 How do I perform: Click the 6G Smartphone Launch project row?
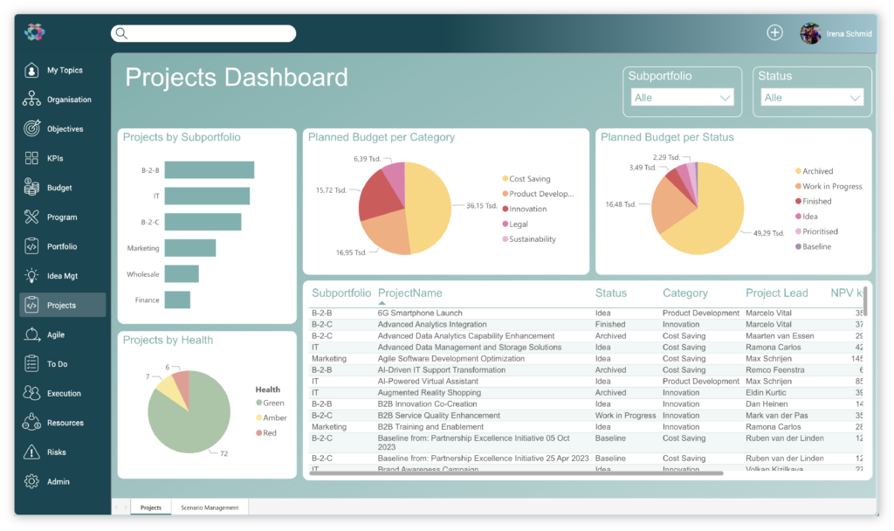(420, 313)
